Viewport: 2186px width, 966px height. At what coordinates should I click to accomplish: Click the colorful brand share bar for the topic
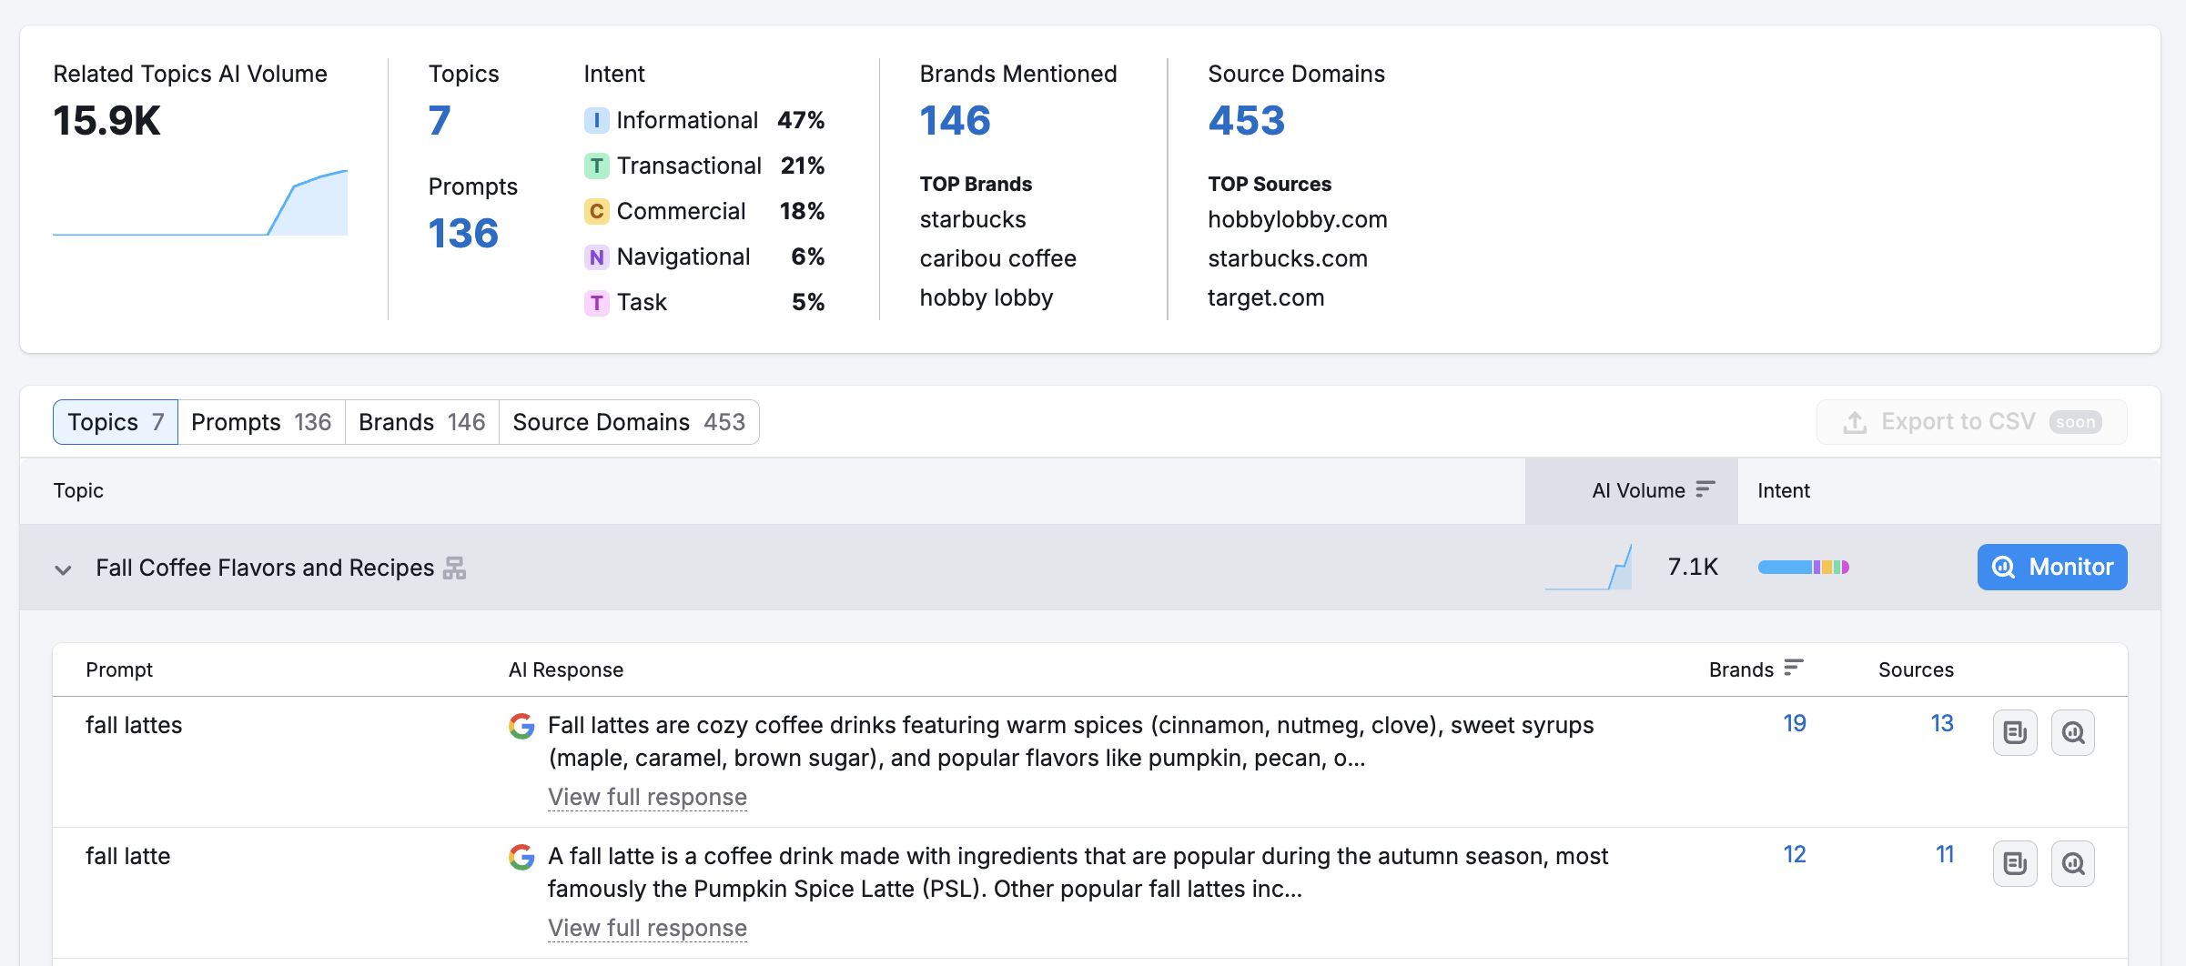[x=1803, y=567]
